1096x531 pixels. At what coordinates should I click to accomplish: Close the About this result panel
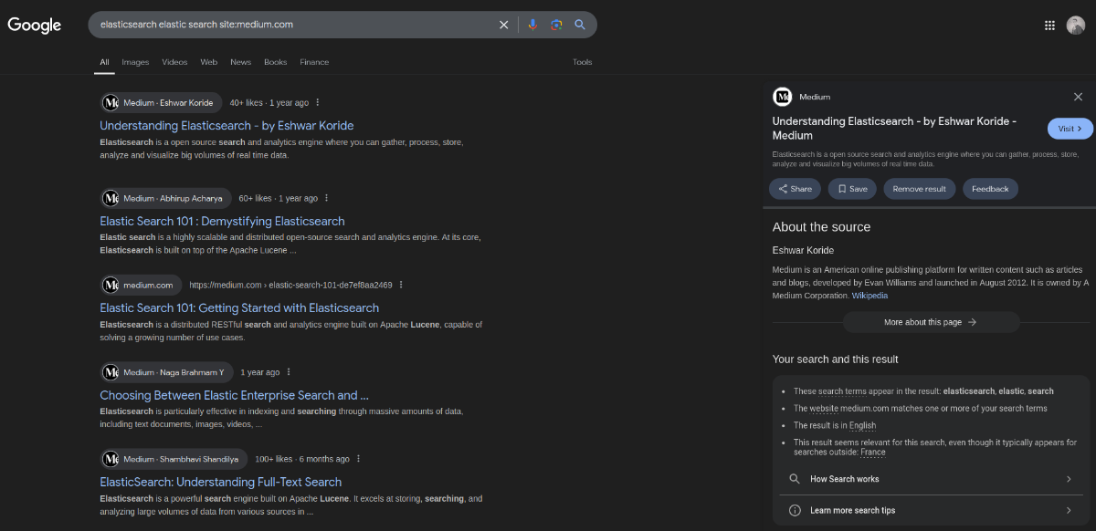pyautogui.click(x=1078, y=97)
